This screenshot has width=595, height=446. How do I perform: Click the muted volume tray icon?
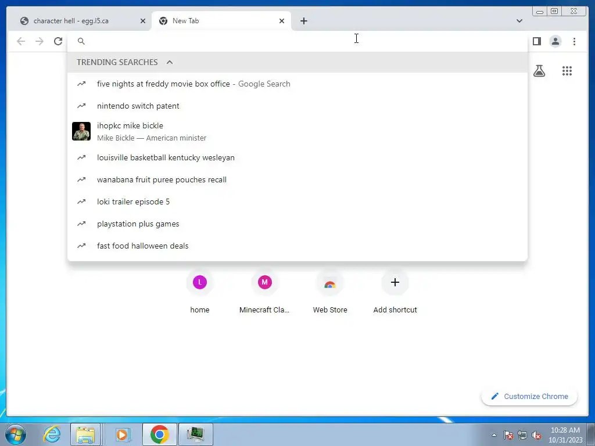(536, 435)
